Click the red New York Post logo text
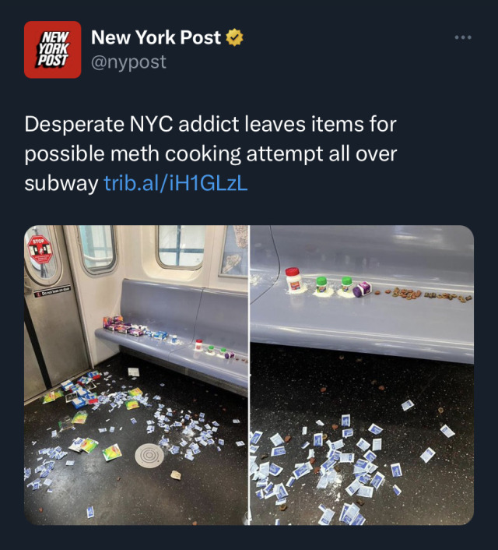498x550 pixels. point(53,49)
